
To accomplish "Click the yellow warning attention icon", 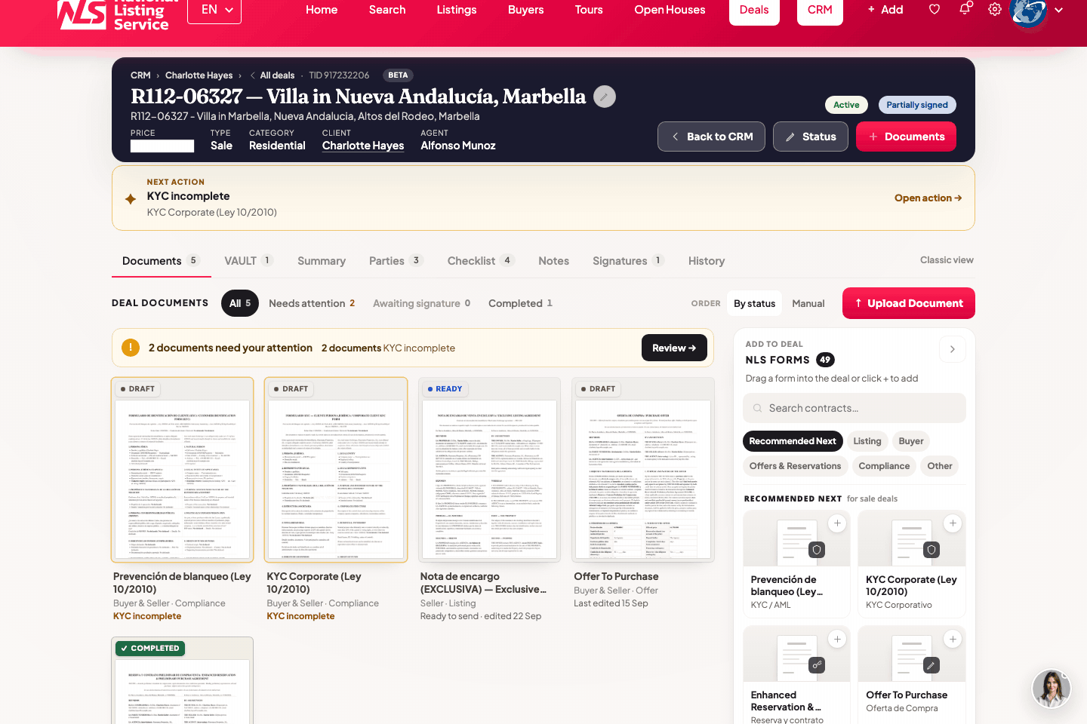I will pyautogui.click(x=131, y=348).
